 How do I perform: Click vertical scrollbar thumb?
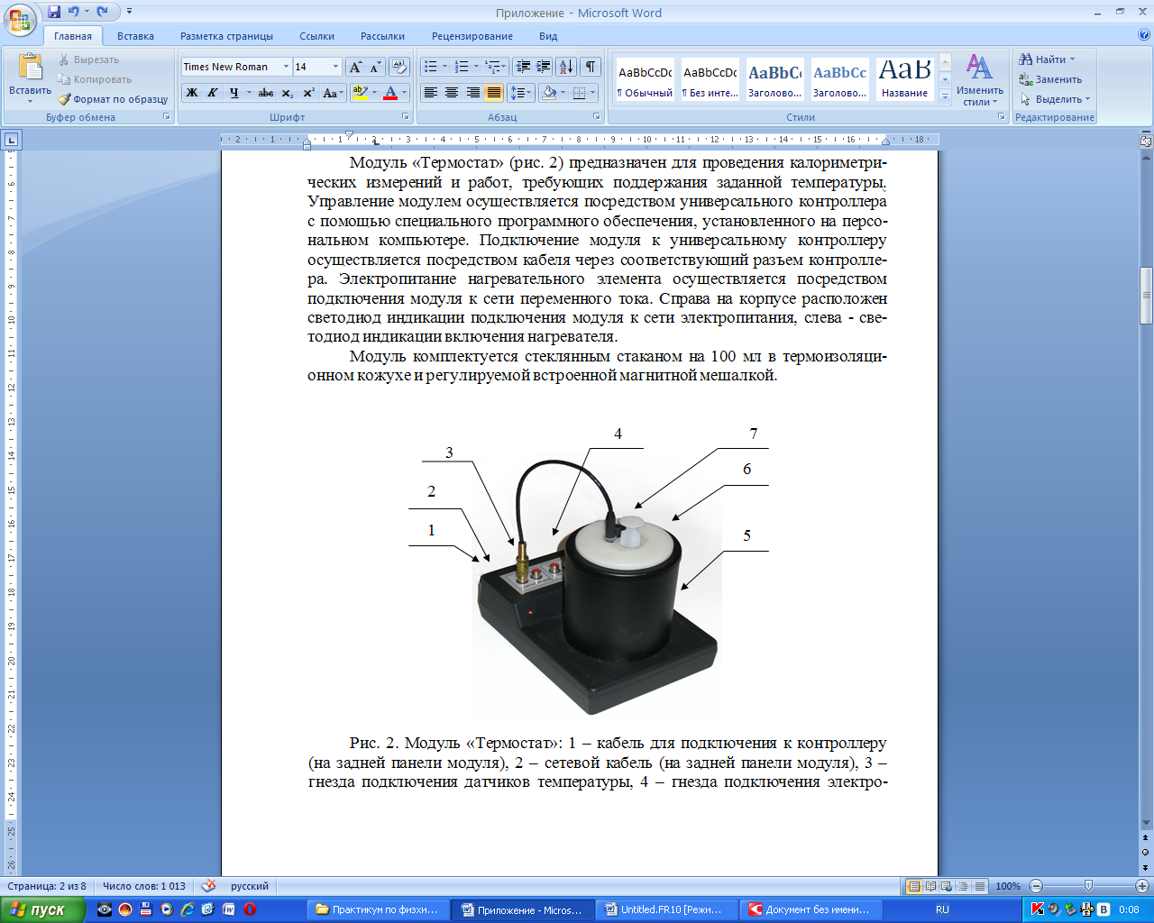(1146, 296)
